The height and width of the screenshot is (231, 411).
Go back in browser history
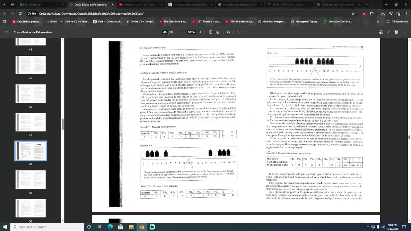pos(4,13)
